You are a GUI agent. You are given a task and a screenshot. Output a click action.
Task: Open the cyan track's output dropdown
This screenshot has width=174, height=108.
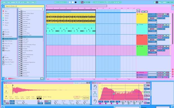[x=152, y=31]
